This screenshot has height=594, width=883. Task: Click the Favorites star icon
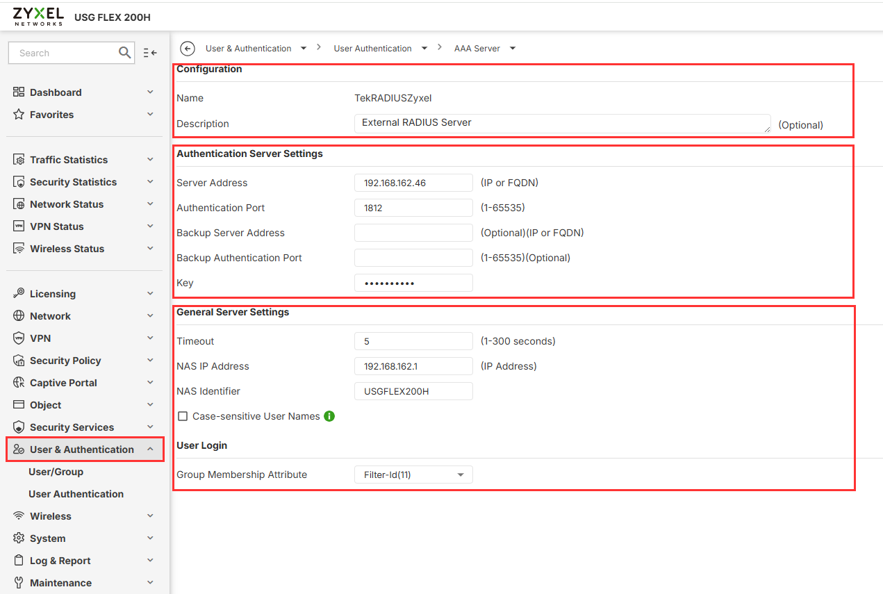pyautogui.click(x=19, y=115)
